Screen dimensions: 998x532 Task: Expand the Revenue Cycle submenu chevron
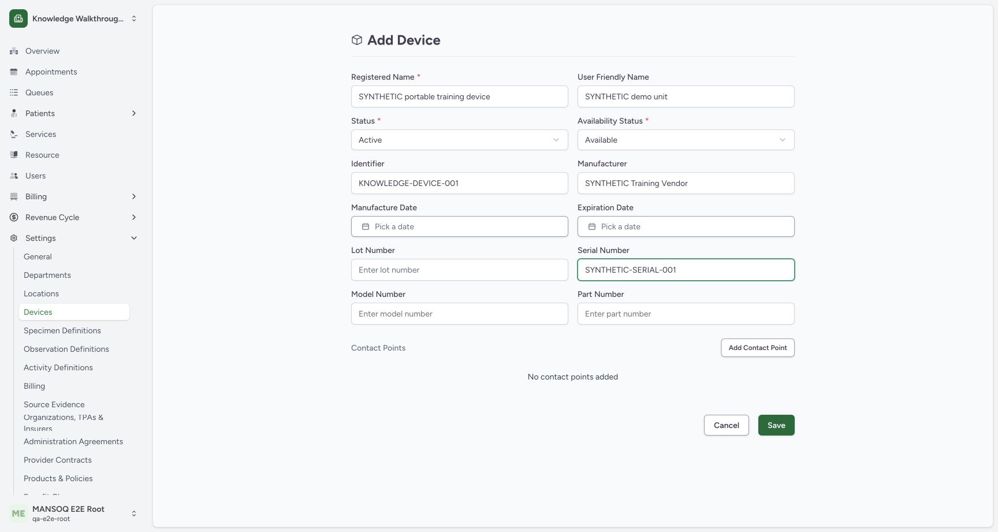tap(134, 217)
